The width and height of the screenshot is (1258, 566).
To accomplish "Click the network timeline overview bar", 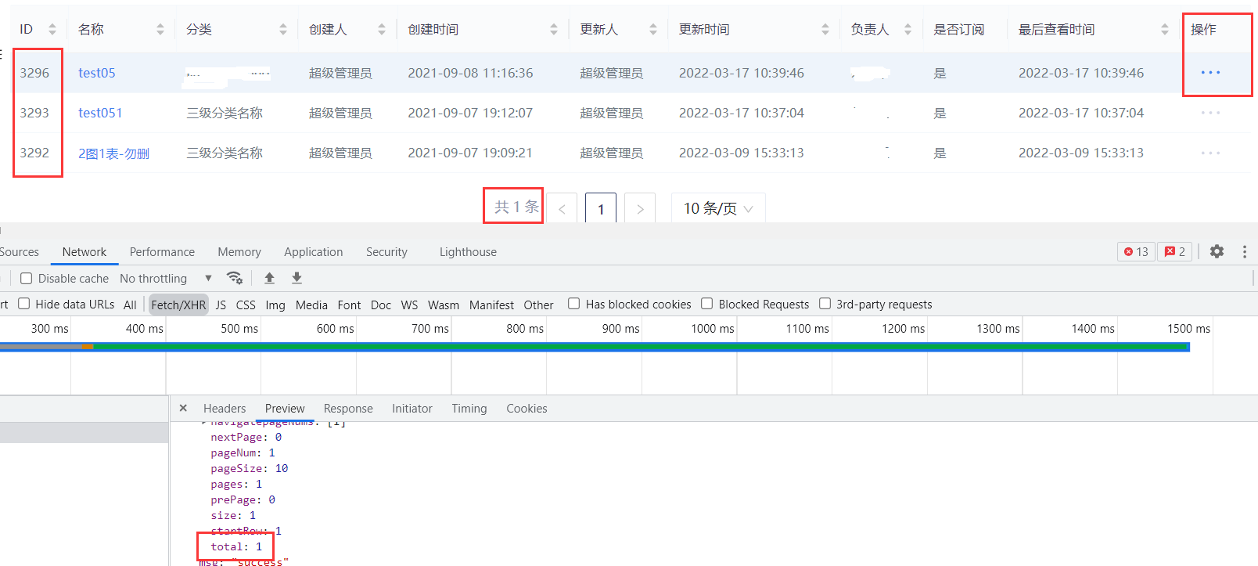I will coord(595,347).
